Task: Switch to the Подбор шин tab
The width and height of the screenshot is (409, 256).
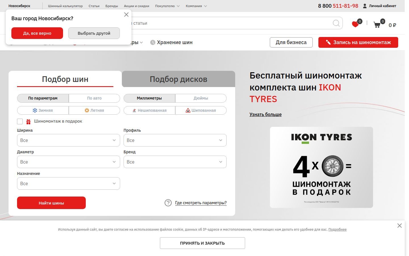Action: [65, 79]
